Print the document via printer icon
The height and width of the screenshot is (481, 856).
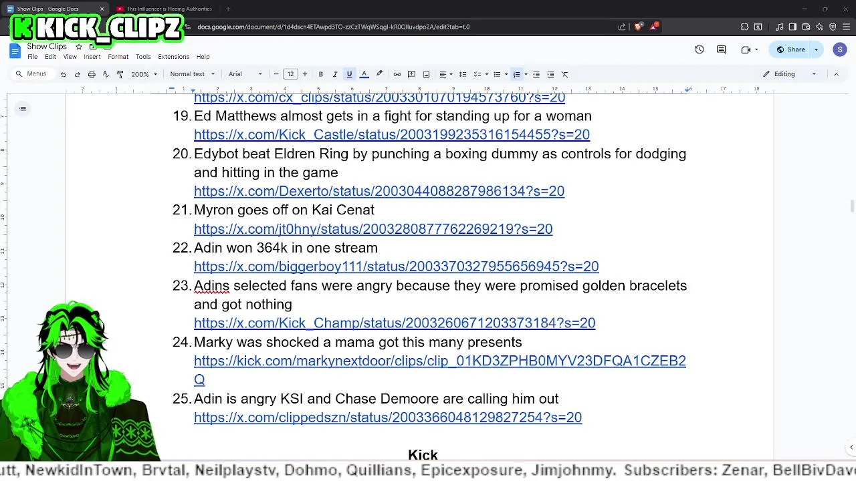[92, 74]
